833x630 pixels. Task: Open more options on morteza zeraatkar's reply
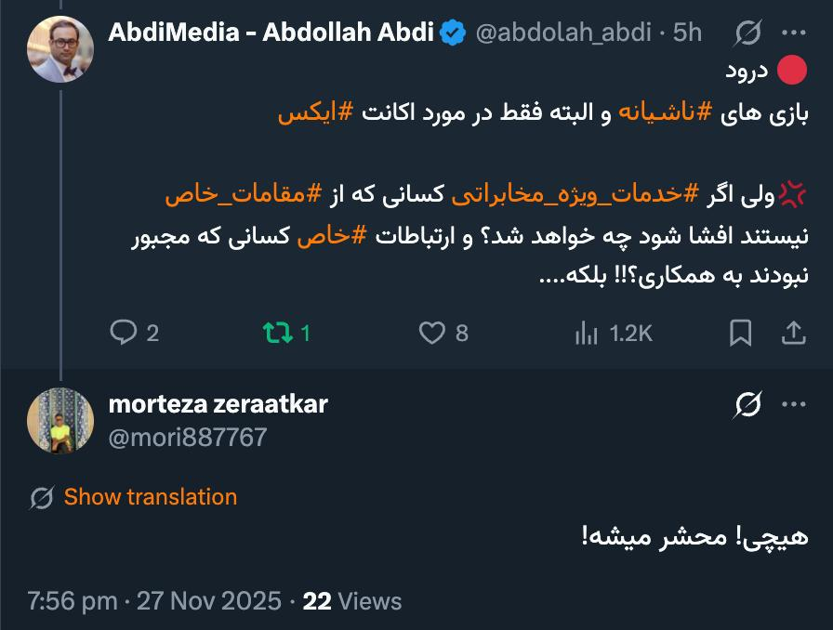(x=793, y=404)
